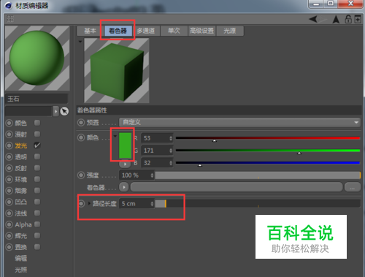365x277 pixels.
Task: Enable the 反射 channel checkbox
Action: click(x=37, y=167)
